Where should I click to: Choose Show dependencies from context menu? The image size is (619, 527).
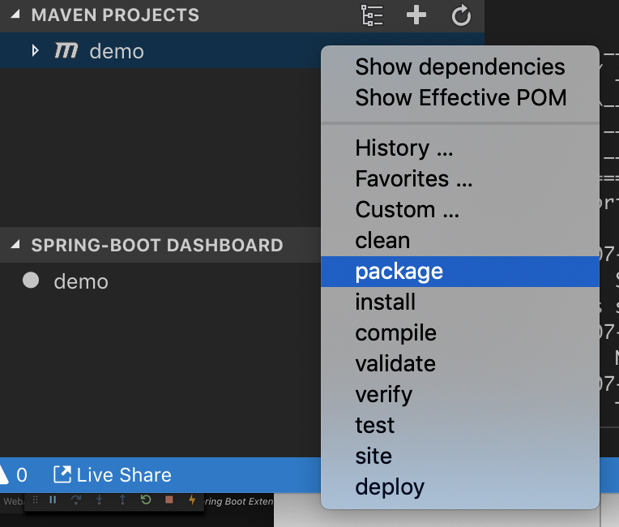460,66
